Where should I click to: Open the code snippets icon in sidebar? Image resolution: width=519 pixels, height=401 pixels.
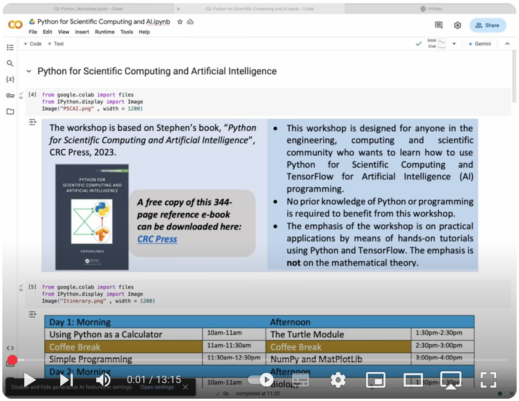click(x=10, y=348)
